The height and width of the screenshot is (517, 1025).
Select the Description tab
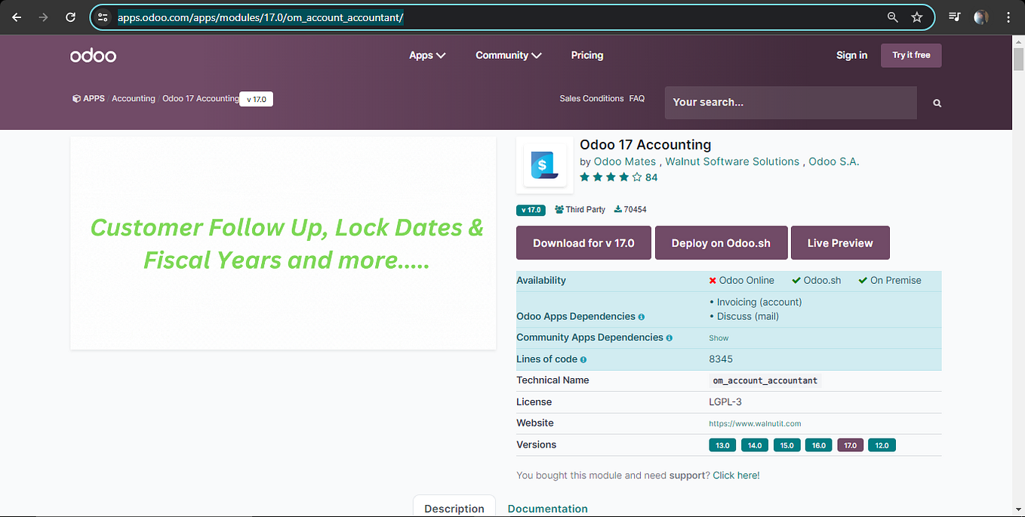pyautogui.click(x=454, y=508)
